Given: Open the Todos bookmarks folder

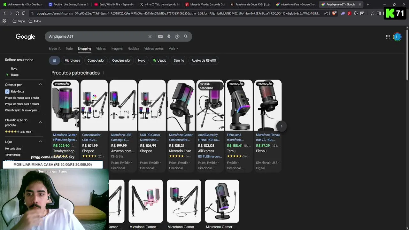Looking at the screenshot, I should point(35,21).
